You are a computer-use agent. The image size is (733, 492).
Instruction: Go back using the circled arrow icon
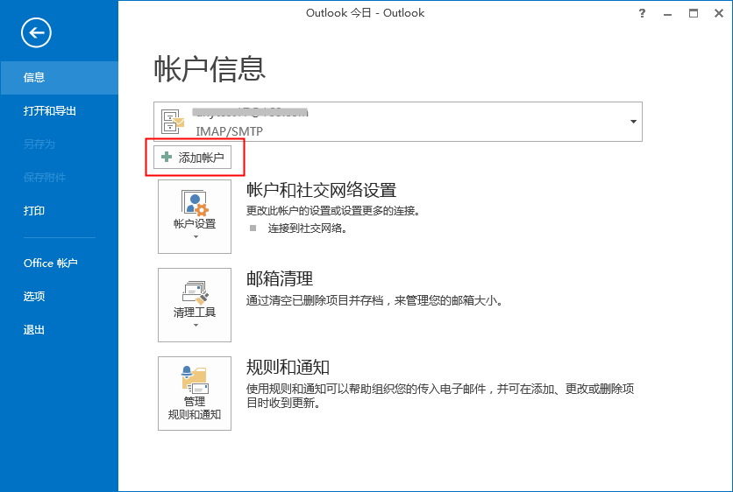(36, 32)
